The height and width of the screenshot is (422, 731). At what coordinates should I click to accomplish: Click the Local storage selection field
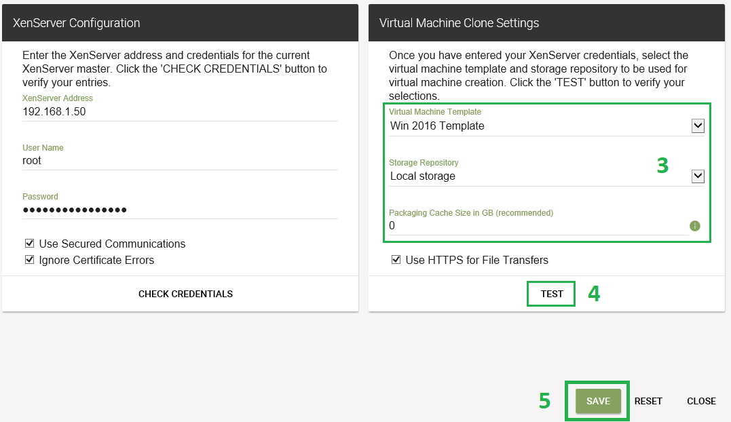(x=536, y=176)
